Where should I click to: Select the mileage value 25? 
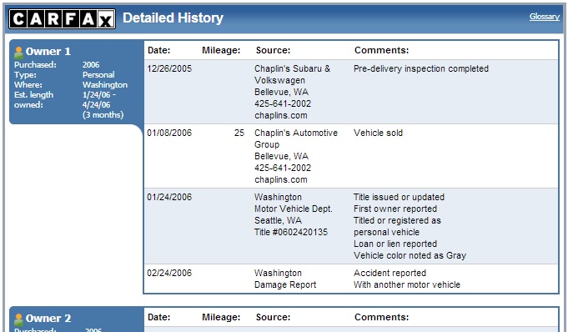[239, 133]
